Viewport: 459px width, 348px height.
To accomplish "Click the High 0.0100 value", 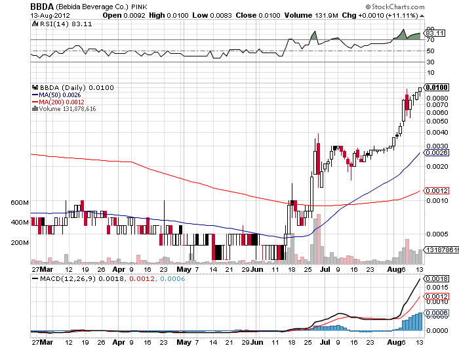I will point(169,15).
